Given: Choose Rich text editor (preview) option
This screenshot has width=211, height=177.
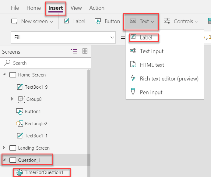Looking at the screenshot, I should [169, 79].
